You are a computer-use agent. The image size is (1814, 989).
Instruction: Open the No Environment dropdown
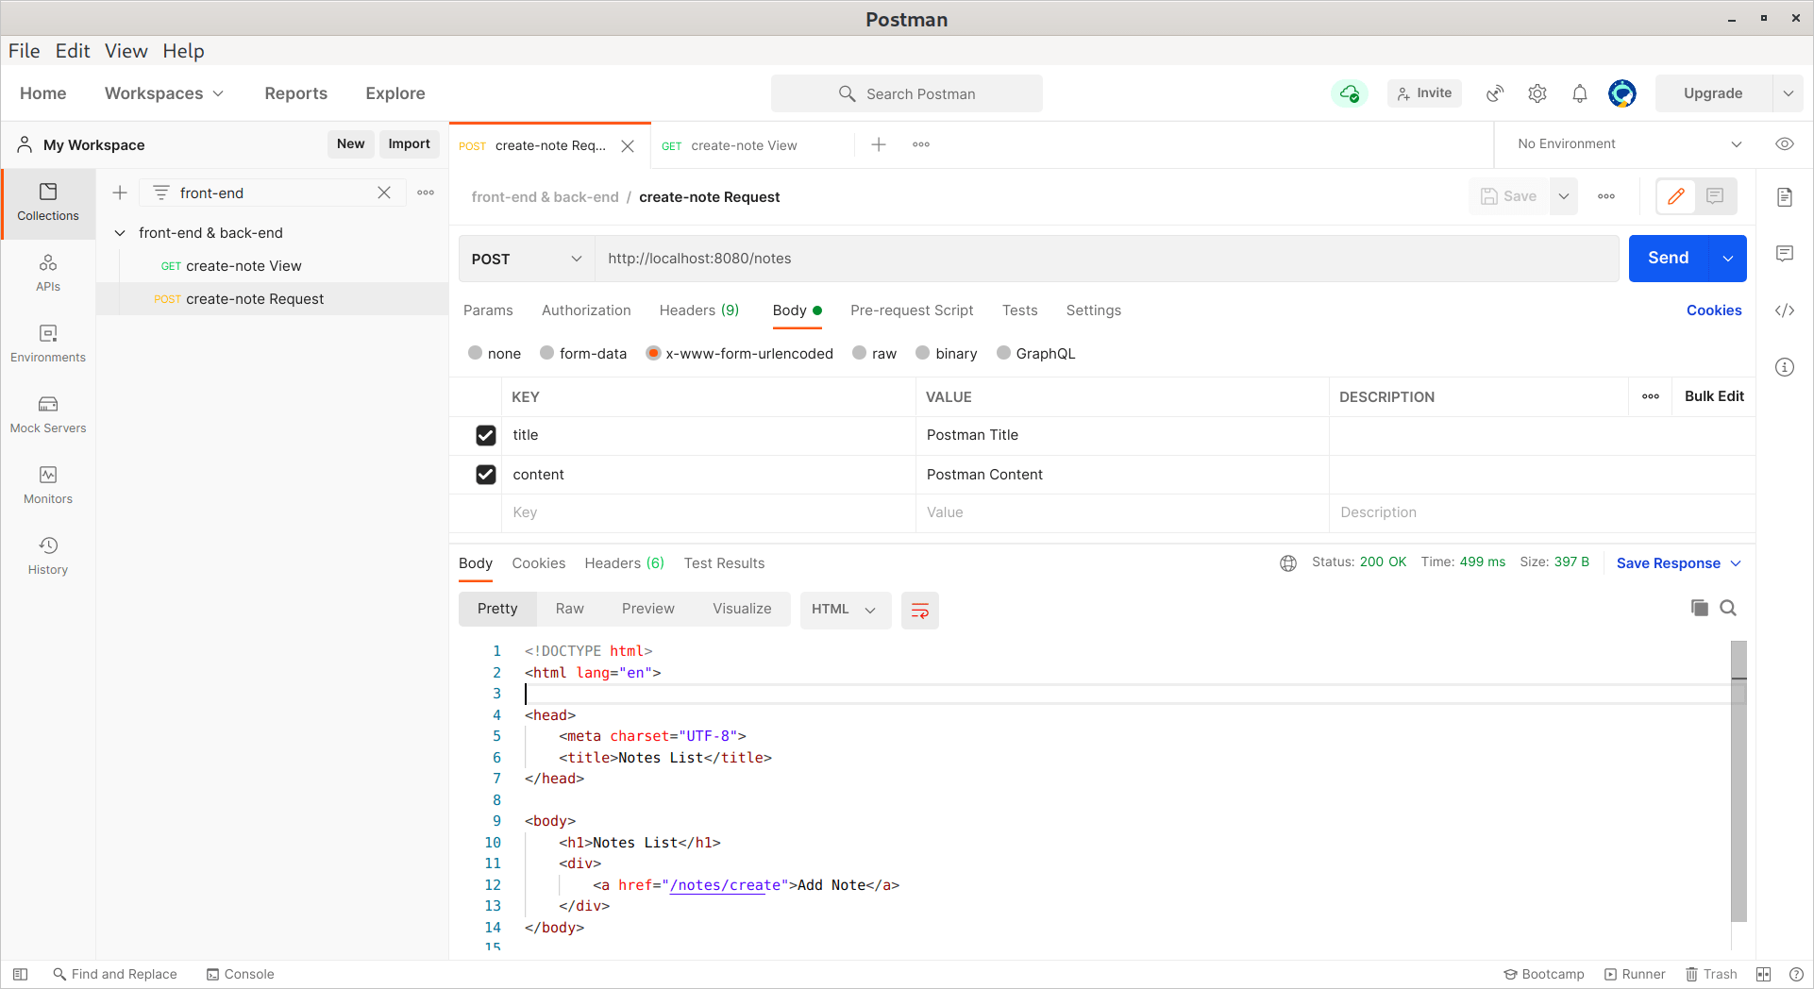[x=1629, y=144]
